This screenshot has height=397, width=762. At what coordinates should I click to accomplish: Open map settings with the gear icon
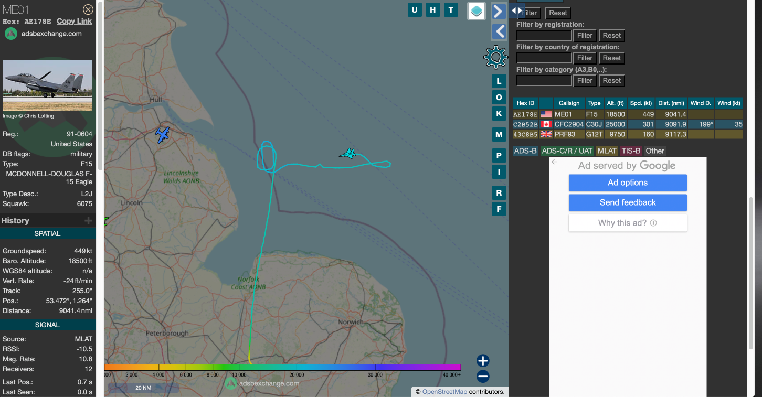point(495,57)
